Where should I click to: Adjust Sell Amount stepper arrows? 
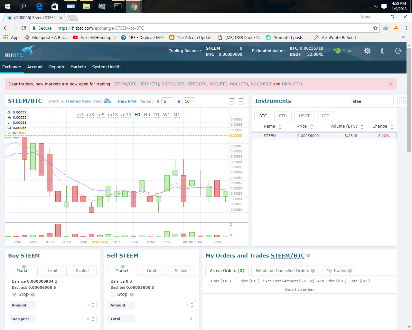point(192,305)
